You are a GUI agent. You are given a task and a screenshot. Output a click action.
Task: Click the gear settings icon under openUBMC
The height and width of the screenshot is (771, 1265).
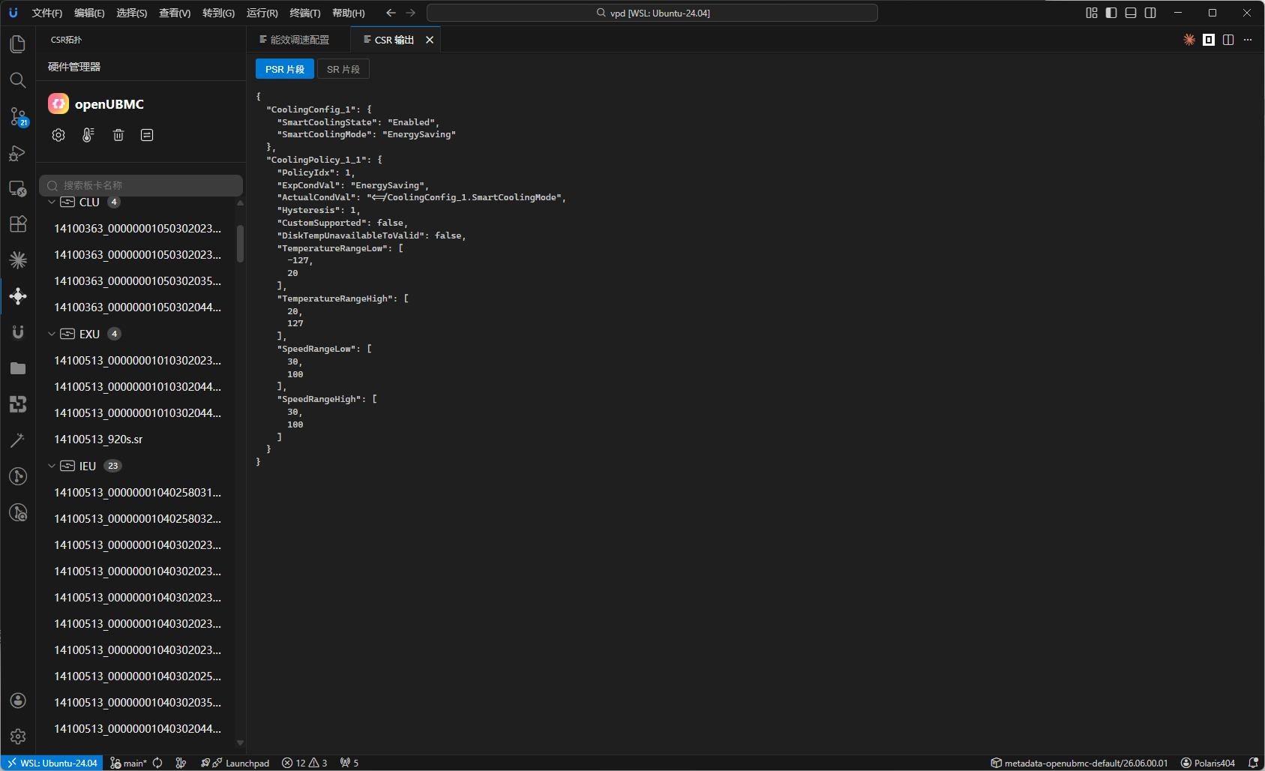click(x=58, y=135)
